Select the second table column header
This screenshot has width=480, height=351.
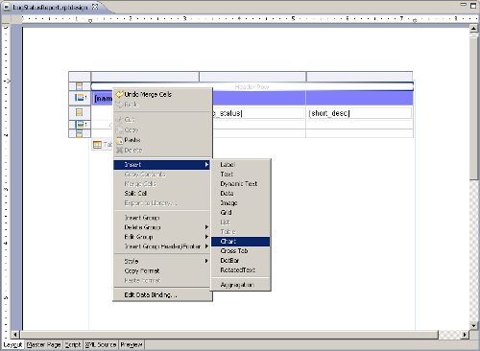[252, 77]
